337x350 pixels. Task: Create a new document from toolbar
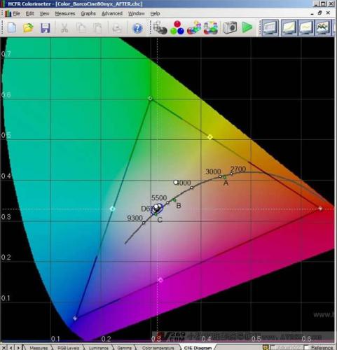pos(12,28)
